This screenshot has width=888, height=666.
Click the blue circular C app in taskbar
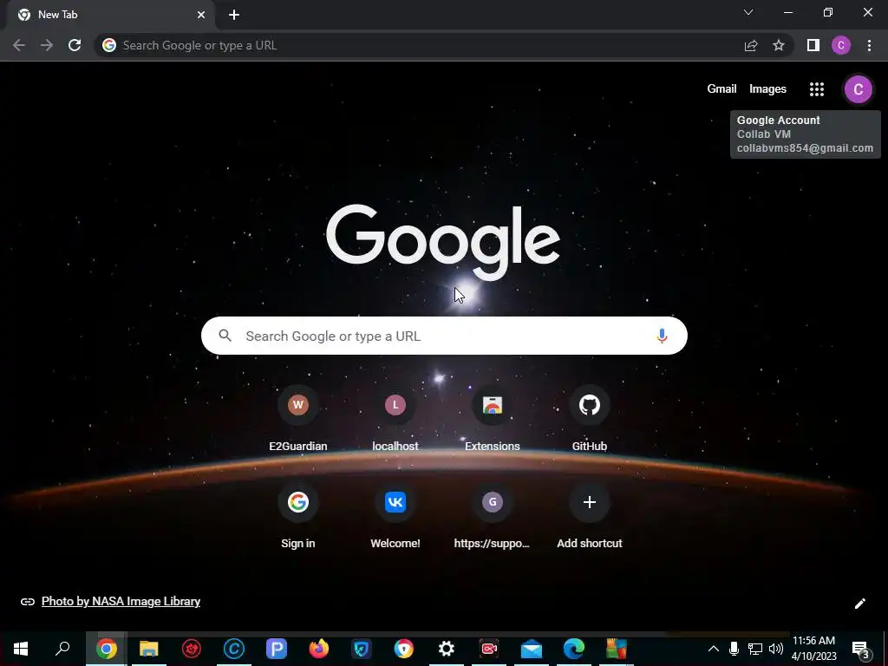coord(234,649)
